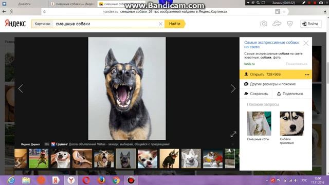Screen dimensions: 329x185
Task: Select bulldog in red shirt thumbnail
Action: pyautogui.click(x=213, y=159)
